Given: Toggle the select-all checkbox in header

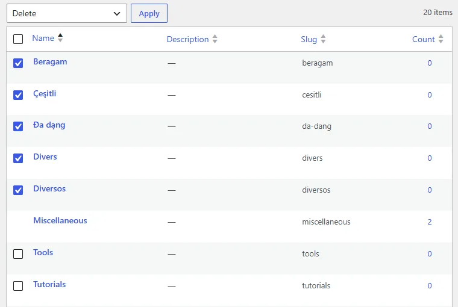Looking at the screenshot, I should click(18, 39).
